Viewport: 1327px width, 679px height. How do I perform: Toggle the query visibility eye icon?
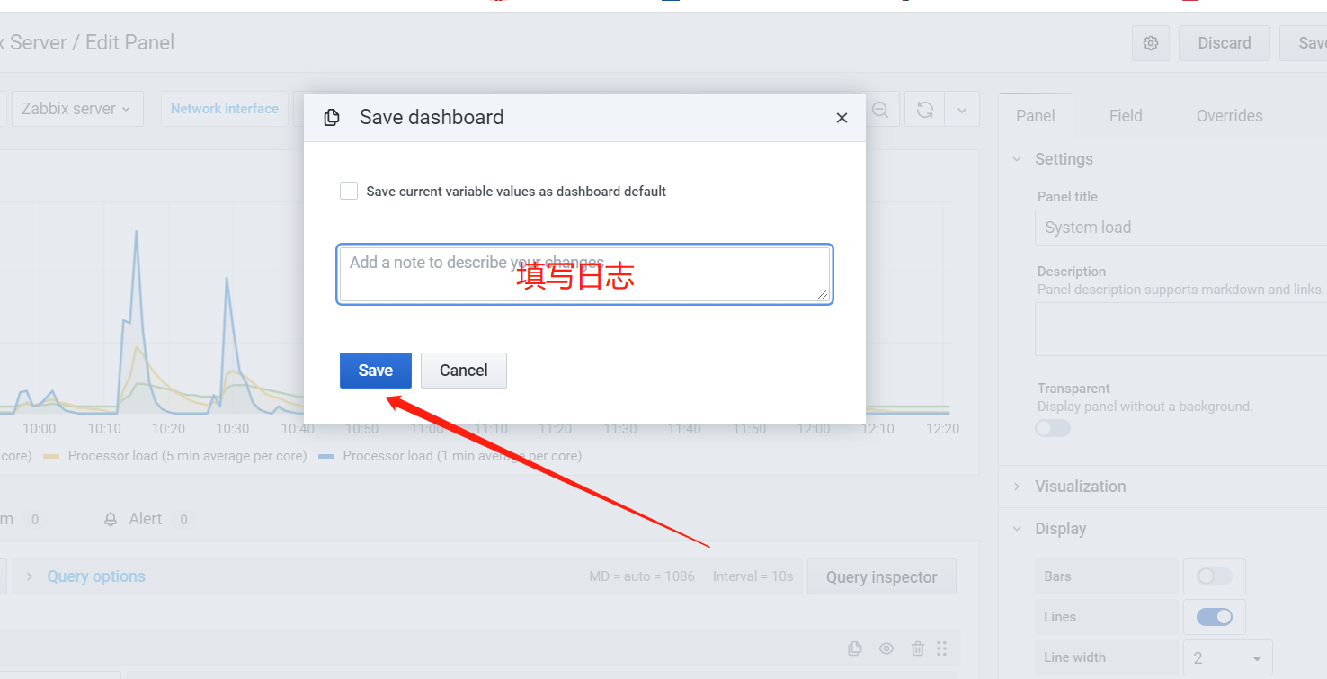coord(886,648)
